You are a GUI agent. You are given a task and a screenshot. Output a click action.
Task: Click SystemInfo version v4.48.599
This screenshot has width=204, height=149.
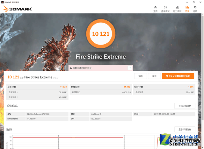coord(31,119)
